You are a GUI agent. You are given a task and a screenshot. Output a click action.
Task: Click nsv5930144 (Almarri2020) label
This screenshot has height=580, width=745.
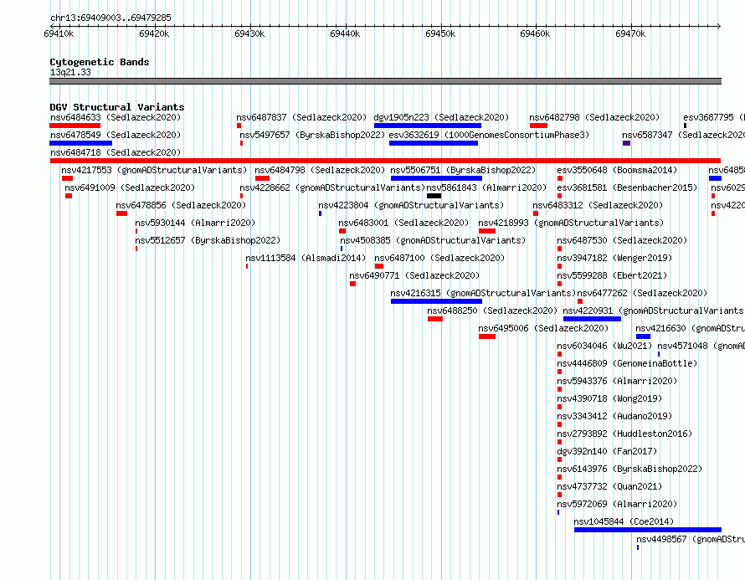(195, 223)
